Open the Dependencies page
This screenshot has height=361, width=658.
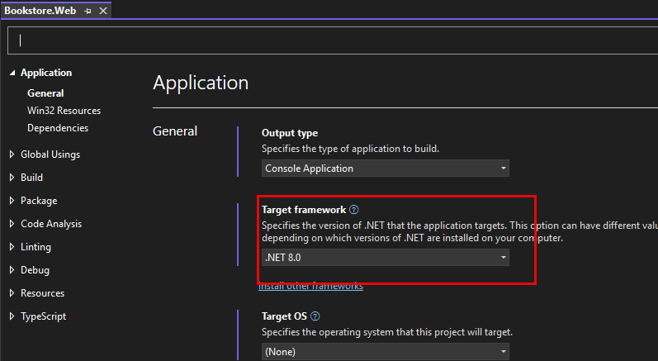click(x=58, y=128)
